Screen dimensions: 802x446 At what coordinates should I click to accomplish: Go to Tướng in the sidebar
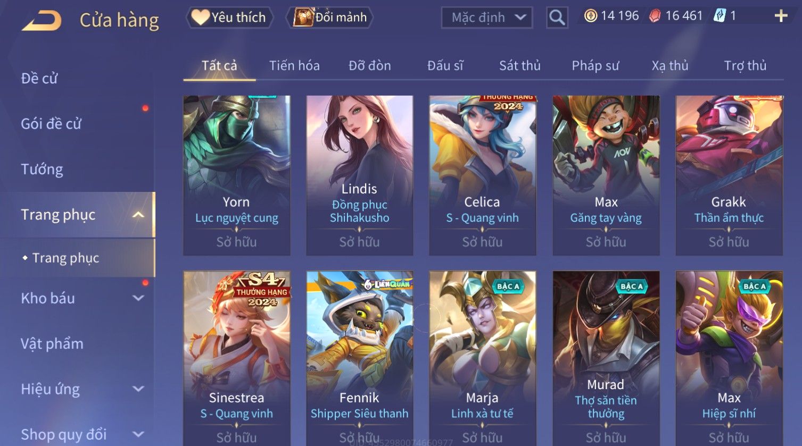click(x=42, y=169)
